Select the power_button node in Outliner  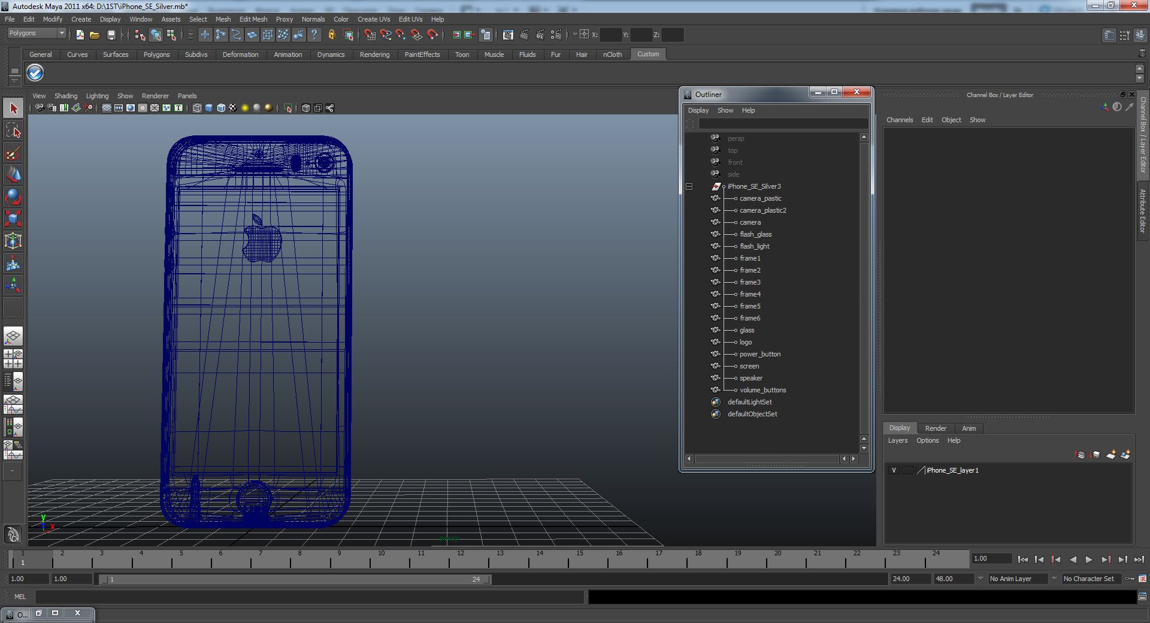point(760,354)
